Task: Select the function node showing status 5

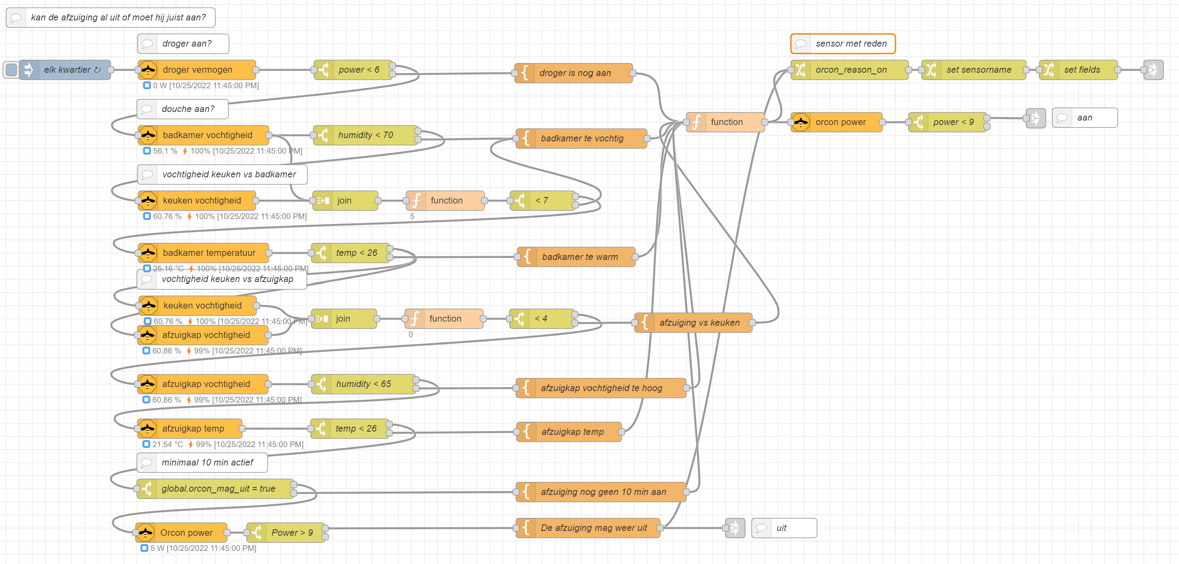Action: pyautogui.click(x=445, y=201)
